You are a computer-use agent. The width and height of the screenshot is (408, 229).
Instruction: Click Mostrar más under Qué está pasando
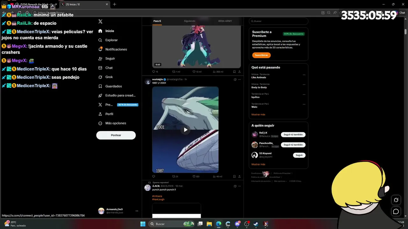click(x=258, y=114)
